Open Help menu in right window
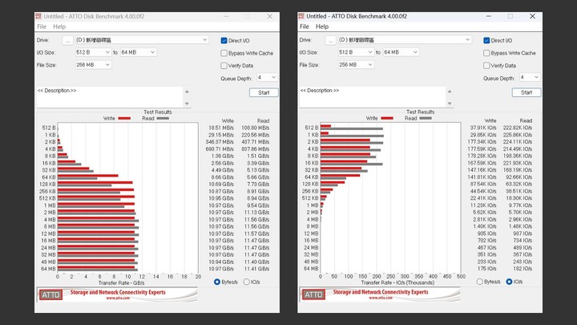 (x=322, y=26)
